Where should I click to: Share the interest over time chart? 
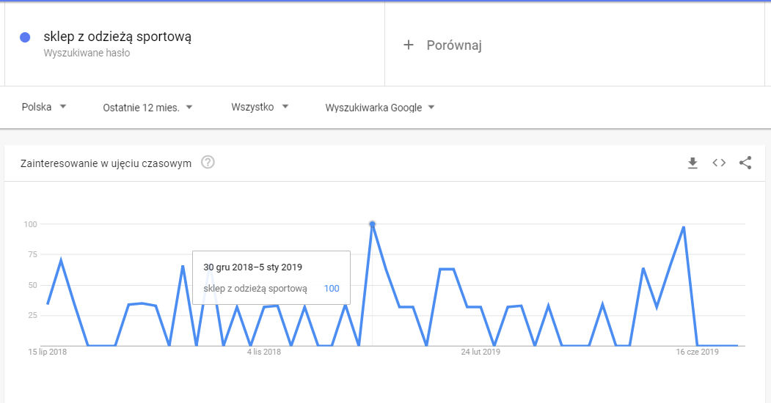point(745,163)
